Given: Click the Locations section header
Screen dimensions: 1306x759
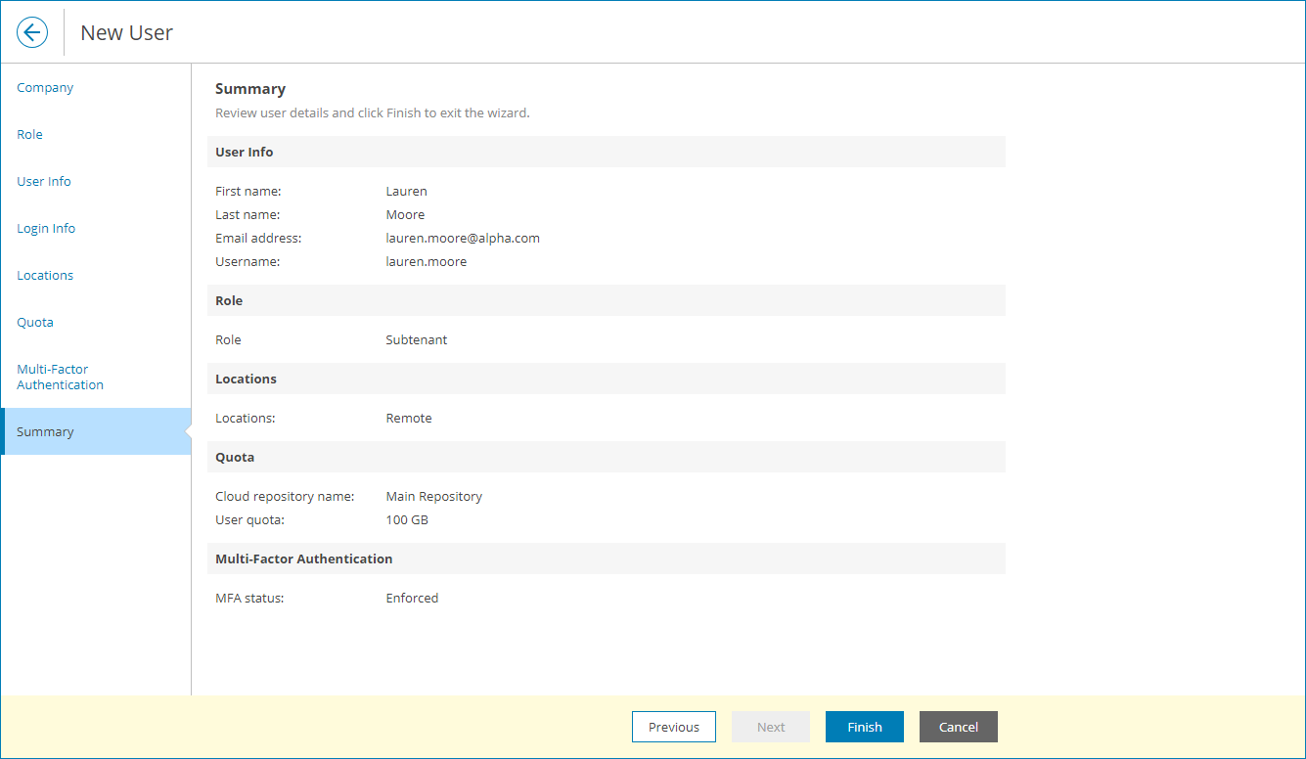Looking at the screenshot, I should [x=246, y=379].
